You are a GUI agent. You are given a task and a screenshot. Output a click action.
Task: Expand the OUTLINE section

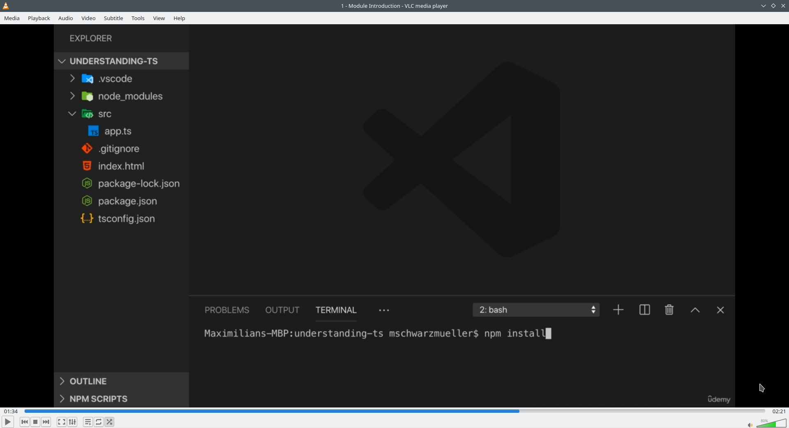pyautogui.click(x=62, y=381)
